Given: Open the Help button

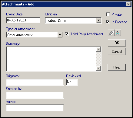Looking at the screenshot, I should pos(117,67).
